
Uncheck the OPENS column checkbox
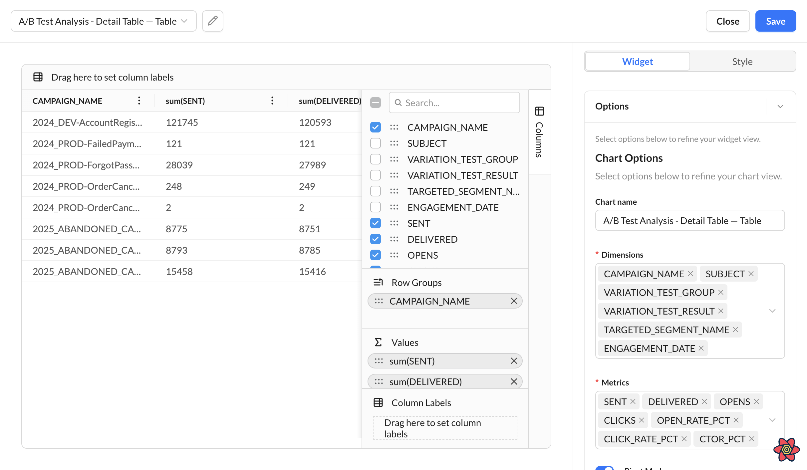[376, 255]
